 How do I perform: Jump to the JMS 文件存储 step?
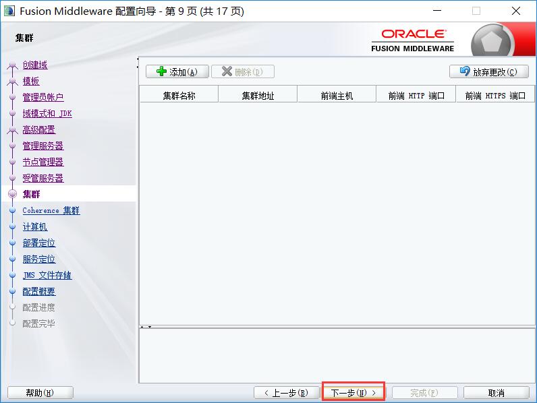pos(47,275)
